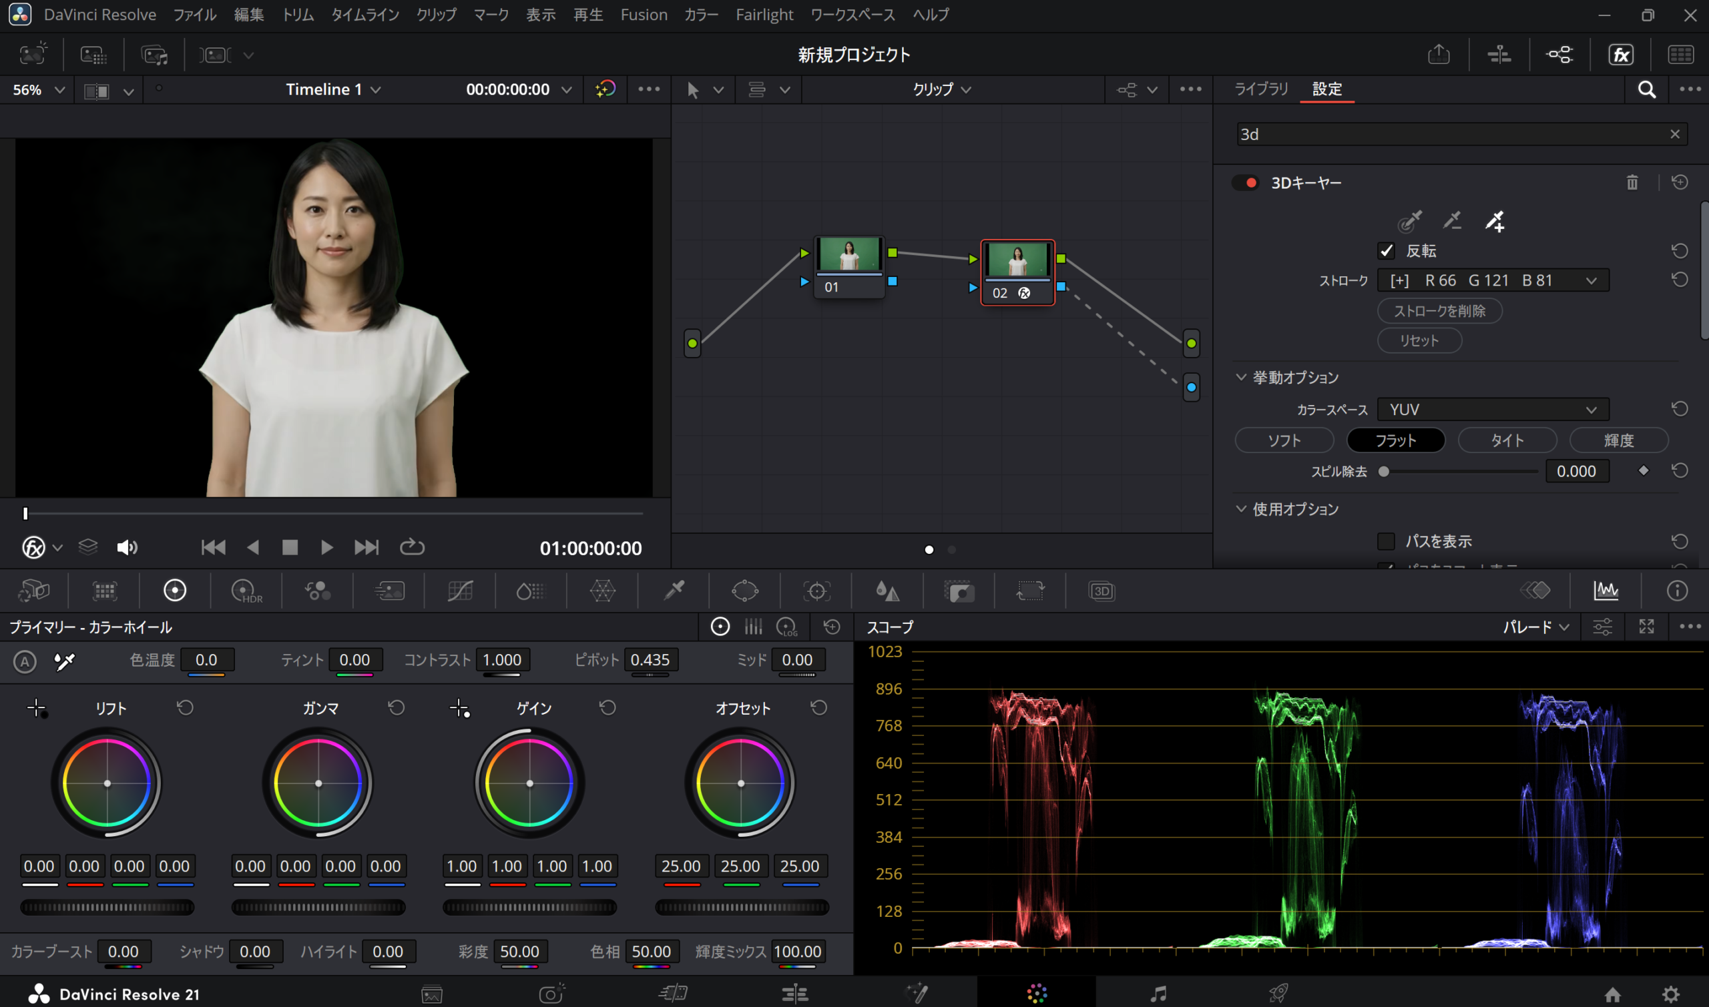Select the ソフト behavior option
The height and width of the screenshot is (1007, 1709).
pos(1284,440)
